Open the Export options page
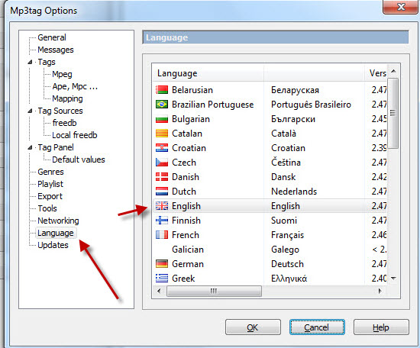The height and width of the screenshot is (348, 420). pos(50,196)
